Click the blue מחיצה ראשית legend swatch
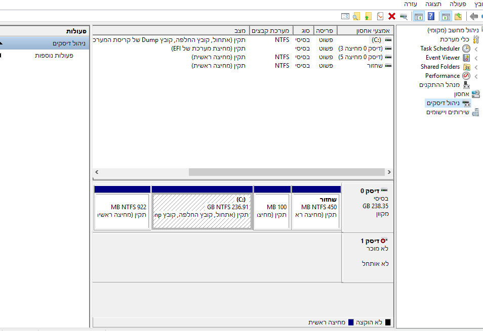This screenshot has width=483, height=331. point(351,322)
